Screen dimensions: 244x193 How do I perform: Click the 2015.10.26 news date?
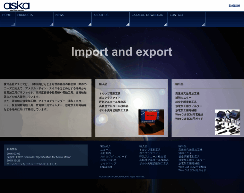click(13, 161)
